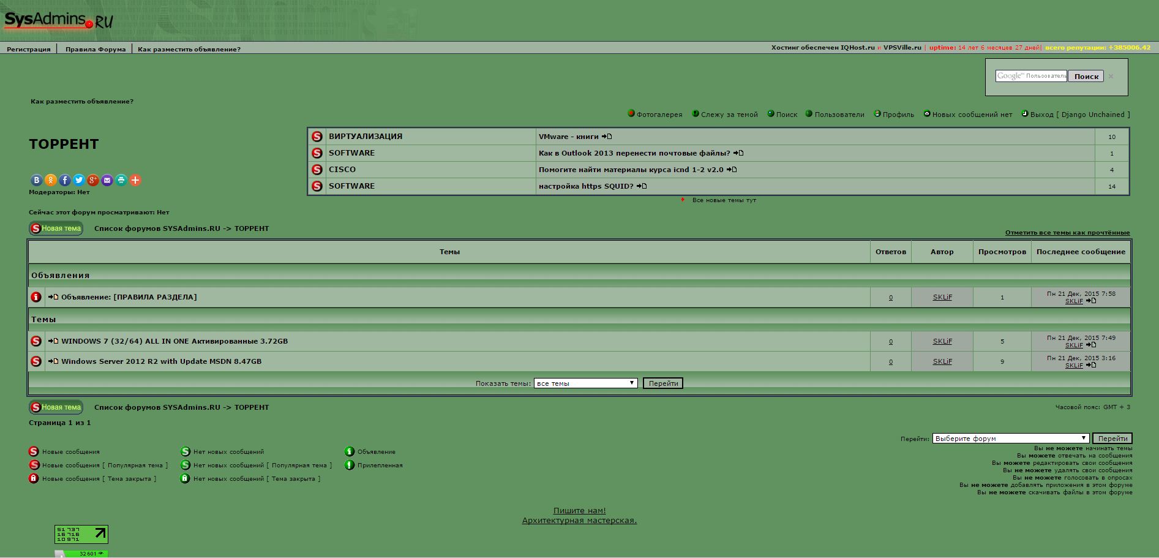
Task: View last post icon in the 7:58 last-message cell
Action: 1091,301
